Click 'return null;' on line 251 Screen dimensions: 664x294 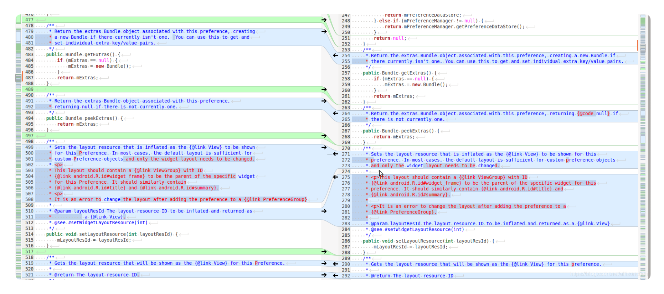pyautogui.click(x=390, y=38)
